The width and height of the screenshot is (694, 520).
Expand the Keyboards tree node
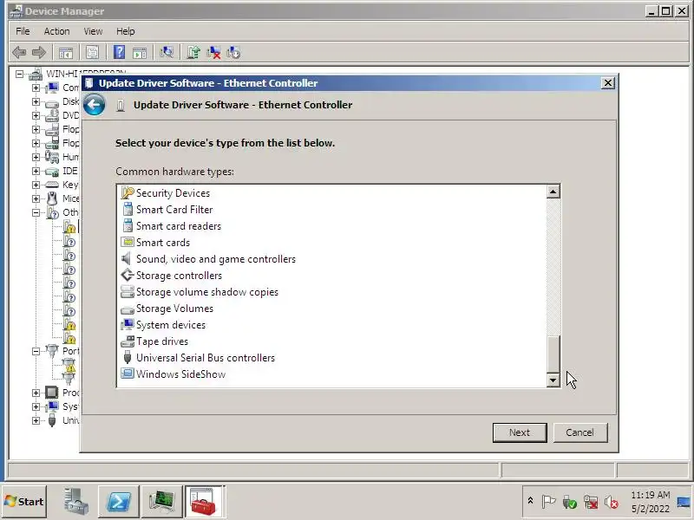pyautogui.click(x=36, y=185)
